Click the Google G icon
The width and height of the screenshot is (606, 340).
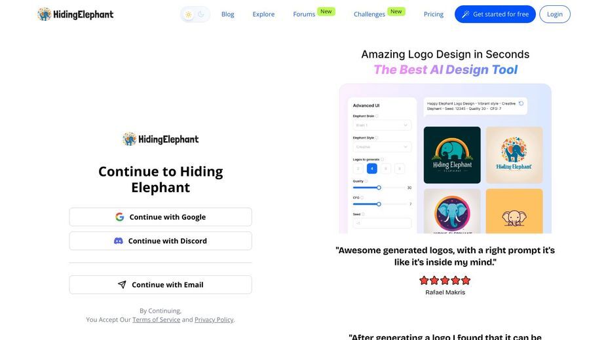click(x=120, y=217)
